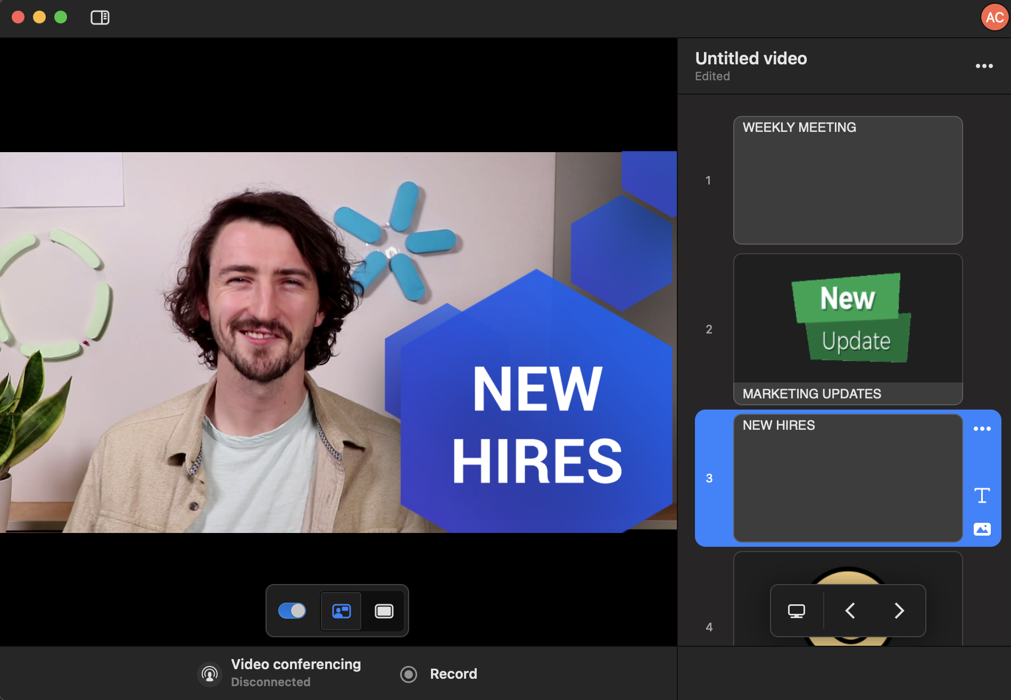
Task: Start recording with Record button
Action: click(x=440, y=674)
